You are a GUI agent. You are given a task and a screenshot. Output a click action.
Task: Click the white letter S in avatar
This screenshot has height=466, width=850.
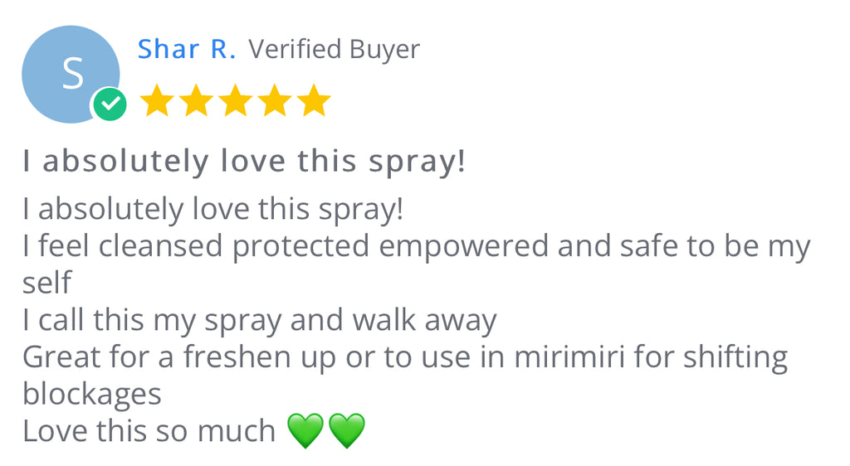73,74
